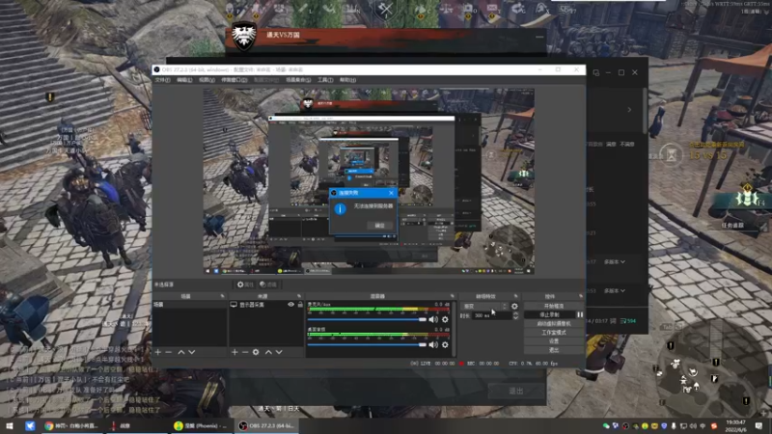772x434 pixels.
Task: Click the 开始推流 start streaming button
Action: coord(553,306)
